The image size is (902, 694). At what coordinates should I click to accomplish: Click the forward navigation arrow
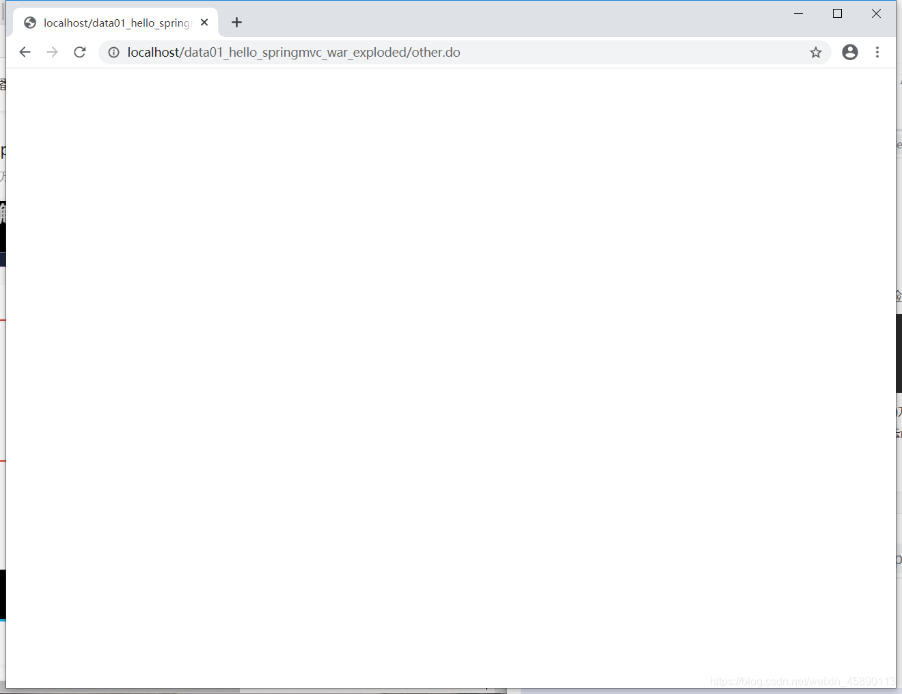(53, 53)
